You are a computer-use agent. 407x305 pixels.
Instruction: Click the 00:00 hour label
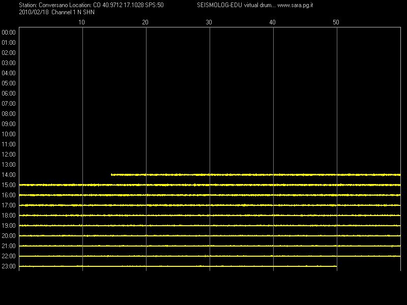coord(9,33)
